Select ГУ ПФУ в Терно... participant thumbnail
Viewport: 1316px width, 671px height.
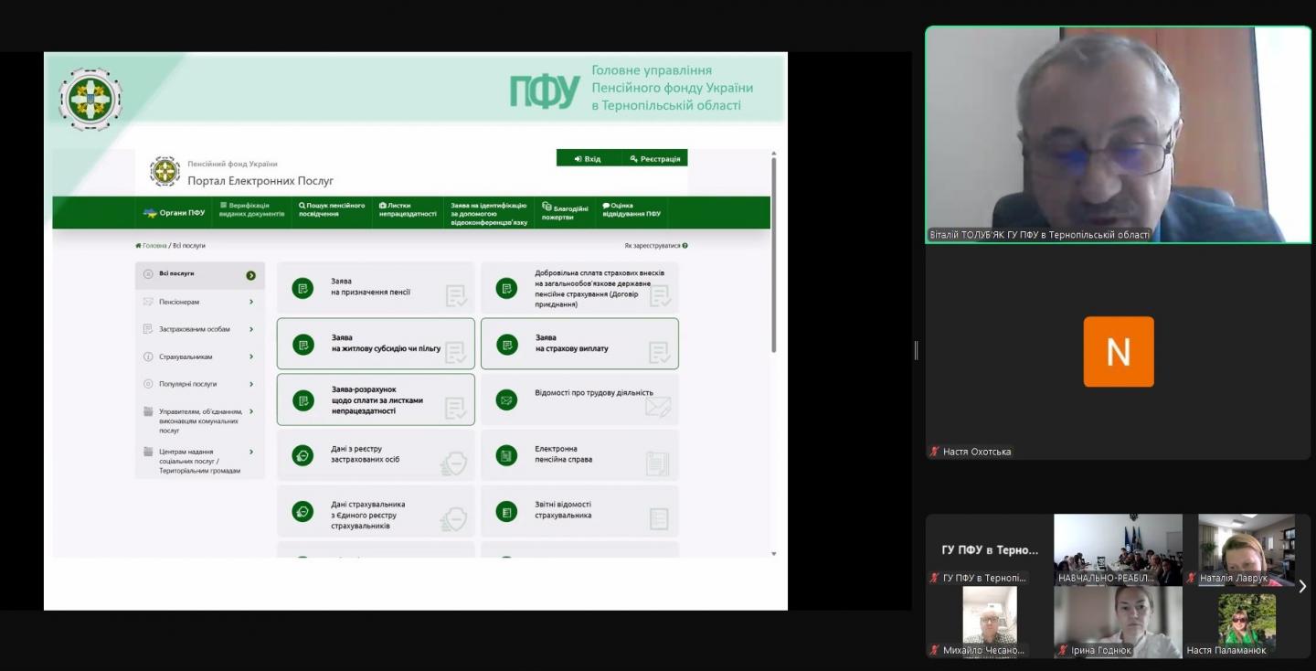click(990, 549)
